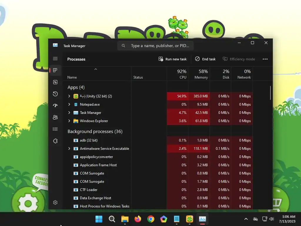Image resolution: width=301 pixels, height=226 pixels.
Task: Click the Notepad.exe process icon
Action: 76,104
